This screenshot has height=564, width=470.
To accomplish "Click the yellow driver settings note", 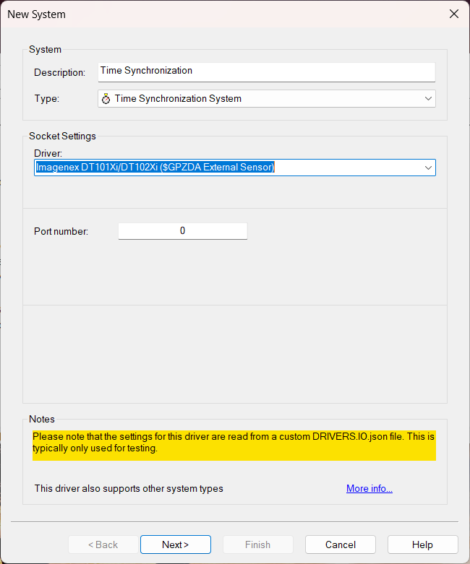I will [234, 443].
